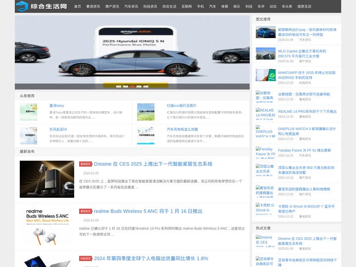Click the 红旗suv报价及图片 thumbnail

pos(146,112)
